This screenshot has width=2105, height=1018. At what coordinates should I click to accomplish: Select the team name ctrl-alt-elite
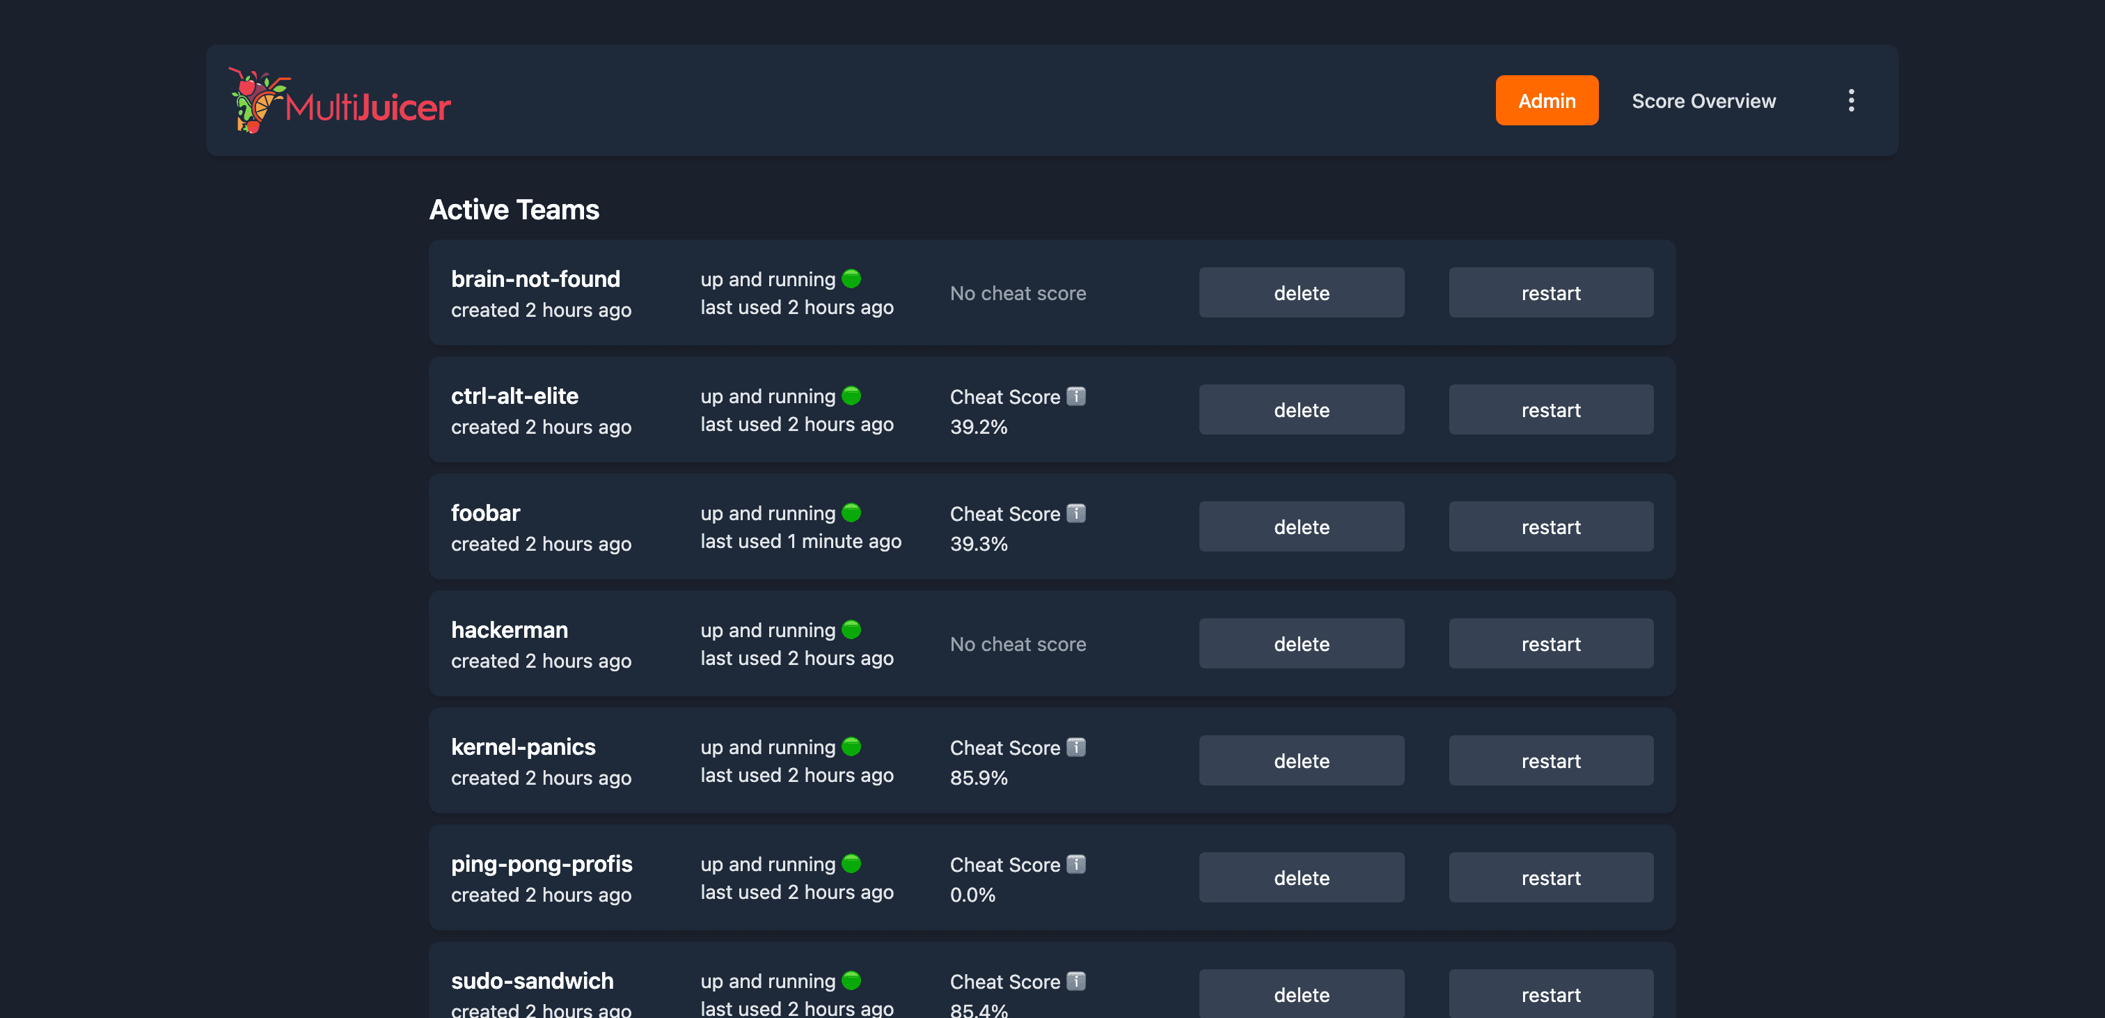pos(515,396)
